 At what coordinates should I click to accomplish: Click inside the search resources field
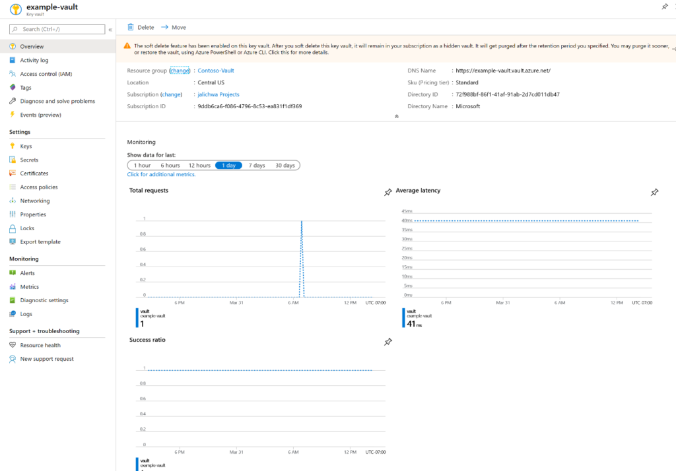pos(56,29)
